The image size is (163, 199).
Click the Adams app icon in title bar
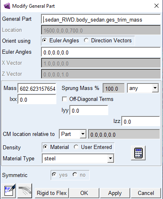7,6
